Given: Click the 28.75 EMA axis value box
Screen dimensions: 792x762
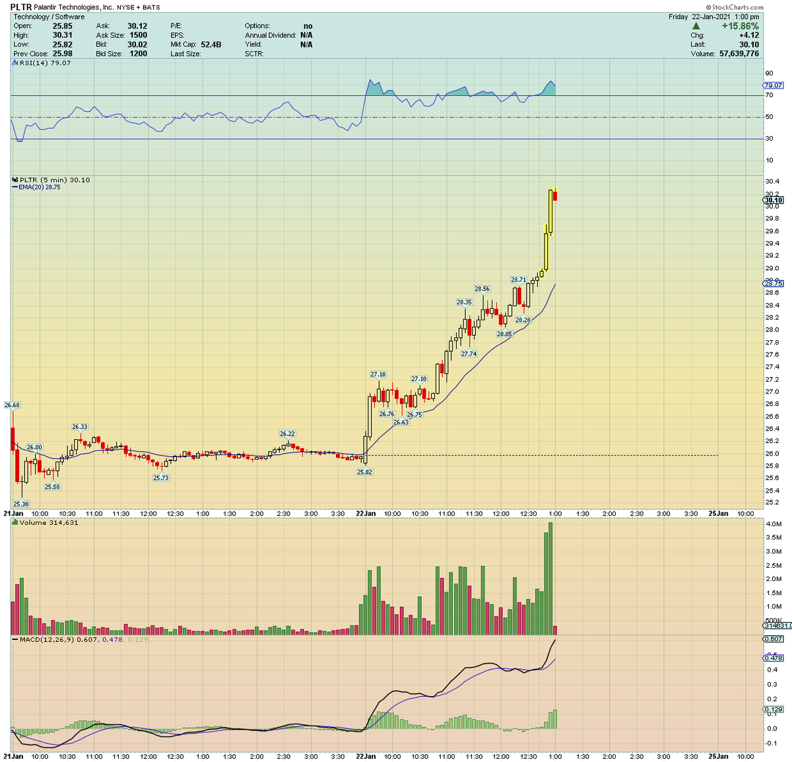Looking at the screenshot, I should pos(772,283).
